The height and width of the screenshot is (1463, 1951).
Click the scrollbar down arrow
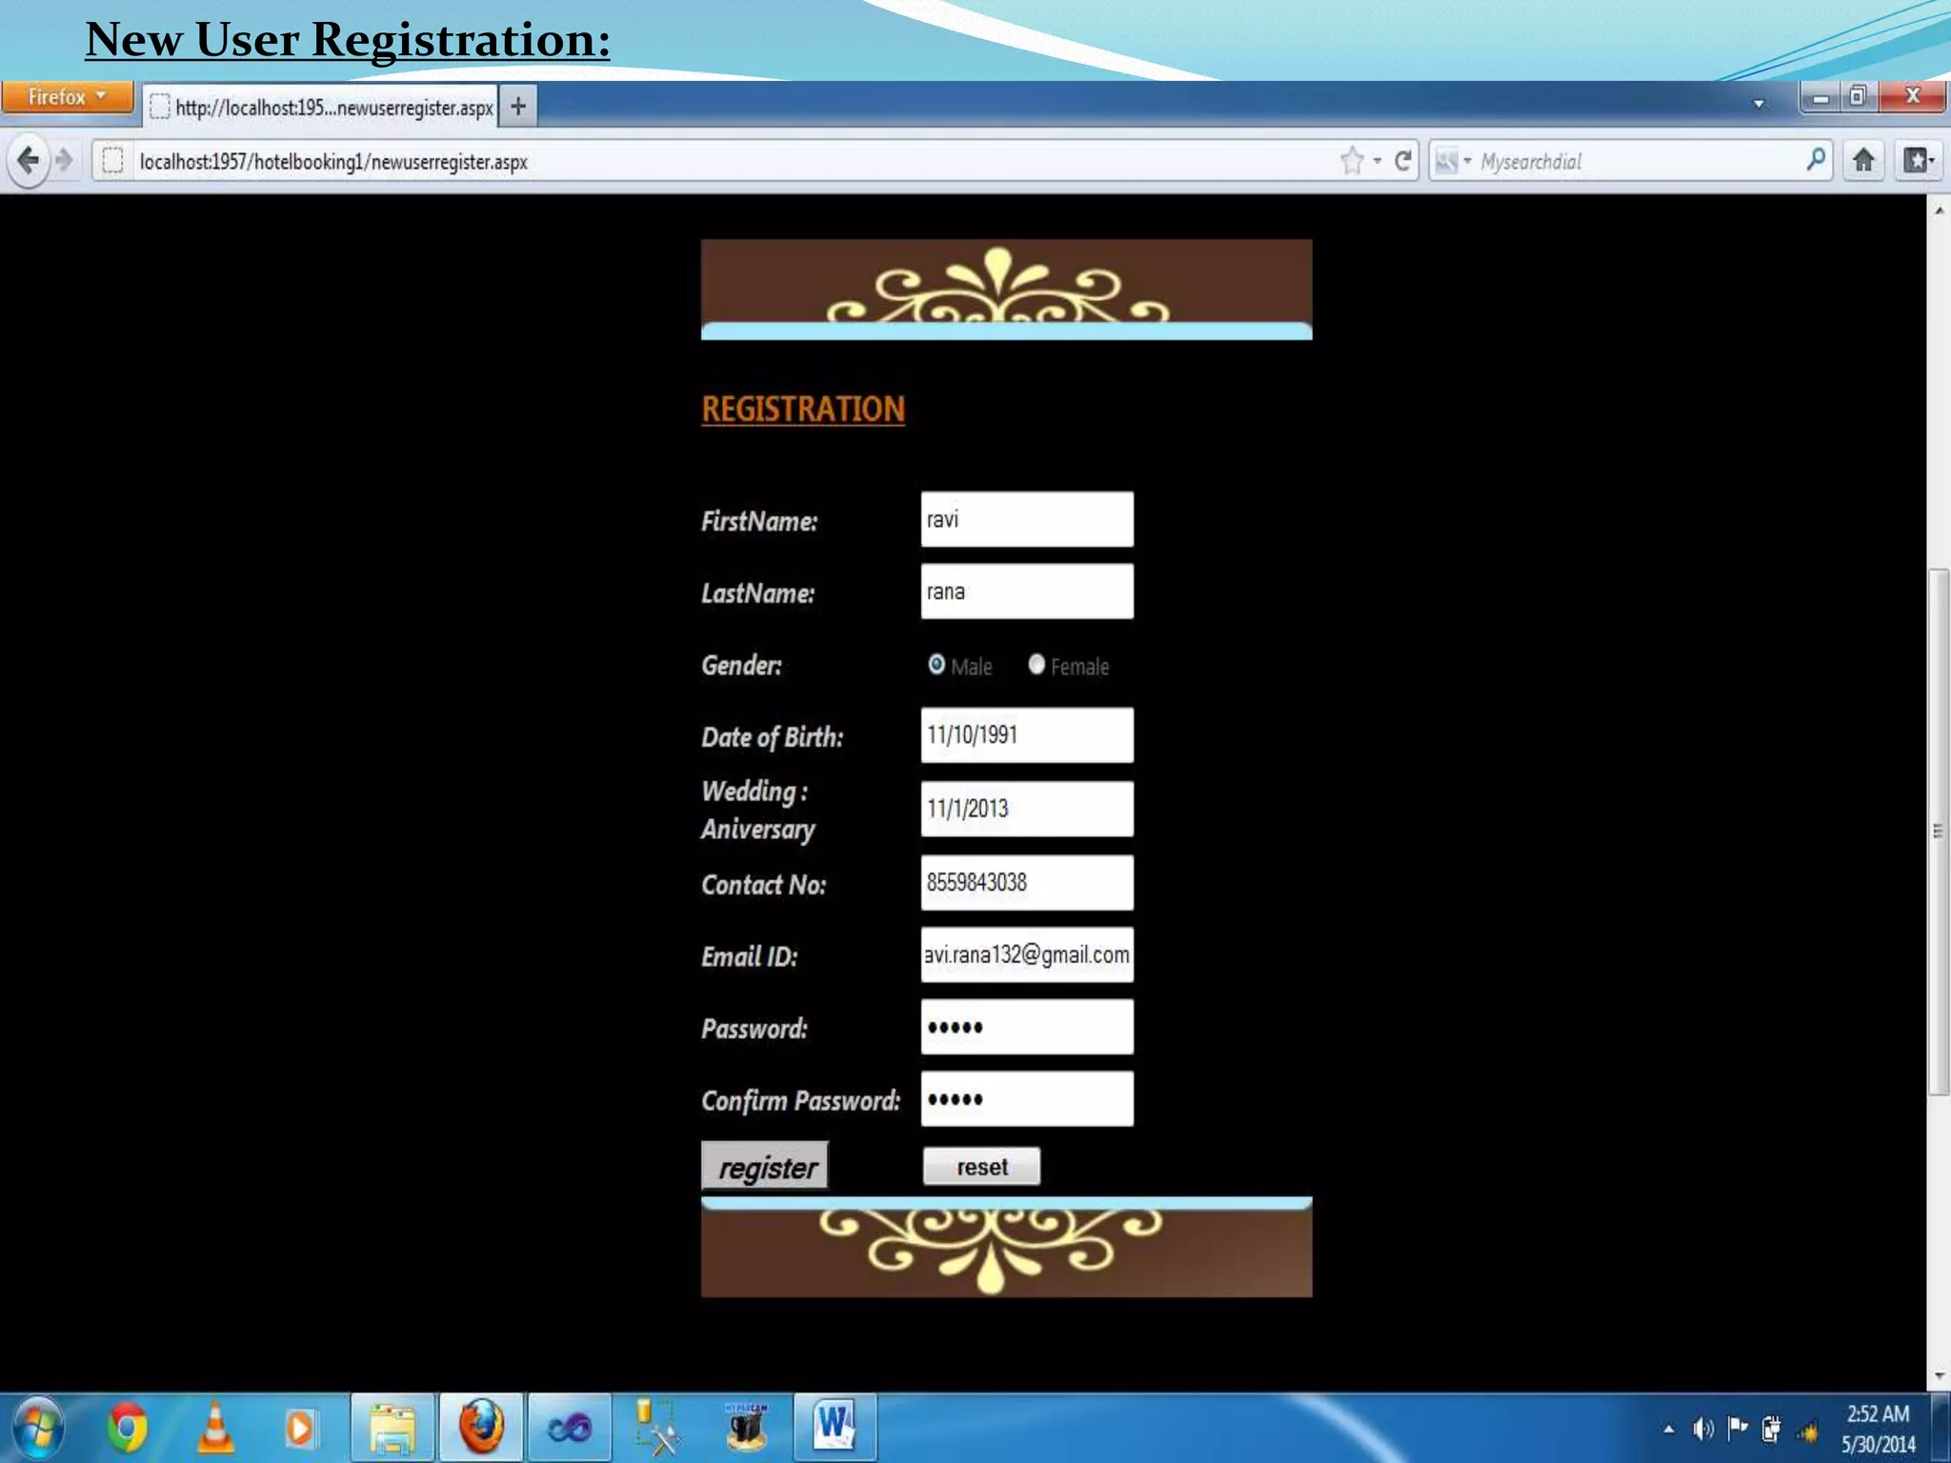1939,1376
